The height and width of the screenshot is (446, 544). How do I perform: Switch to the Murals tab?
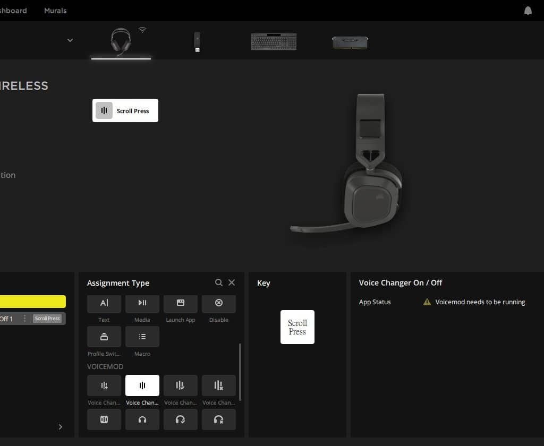pyautogui.click(x=55, y=11)
